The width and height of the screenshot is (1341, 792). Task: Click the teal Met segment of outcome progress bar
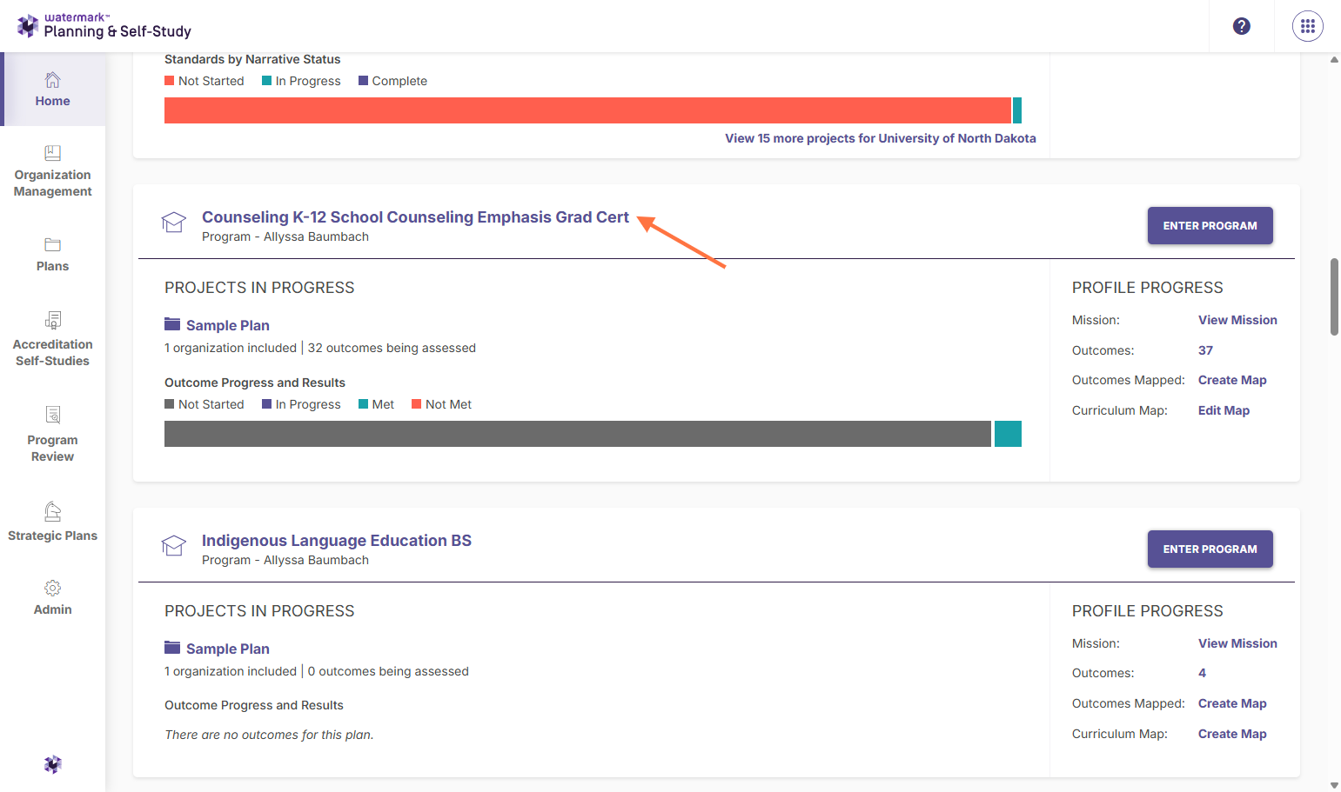pos(1008,434)
